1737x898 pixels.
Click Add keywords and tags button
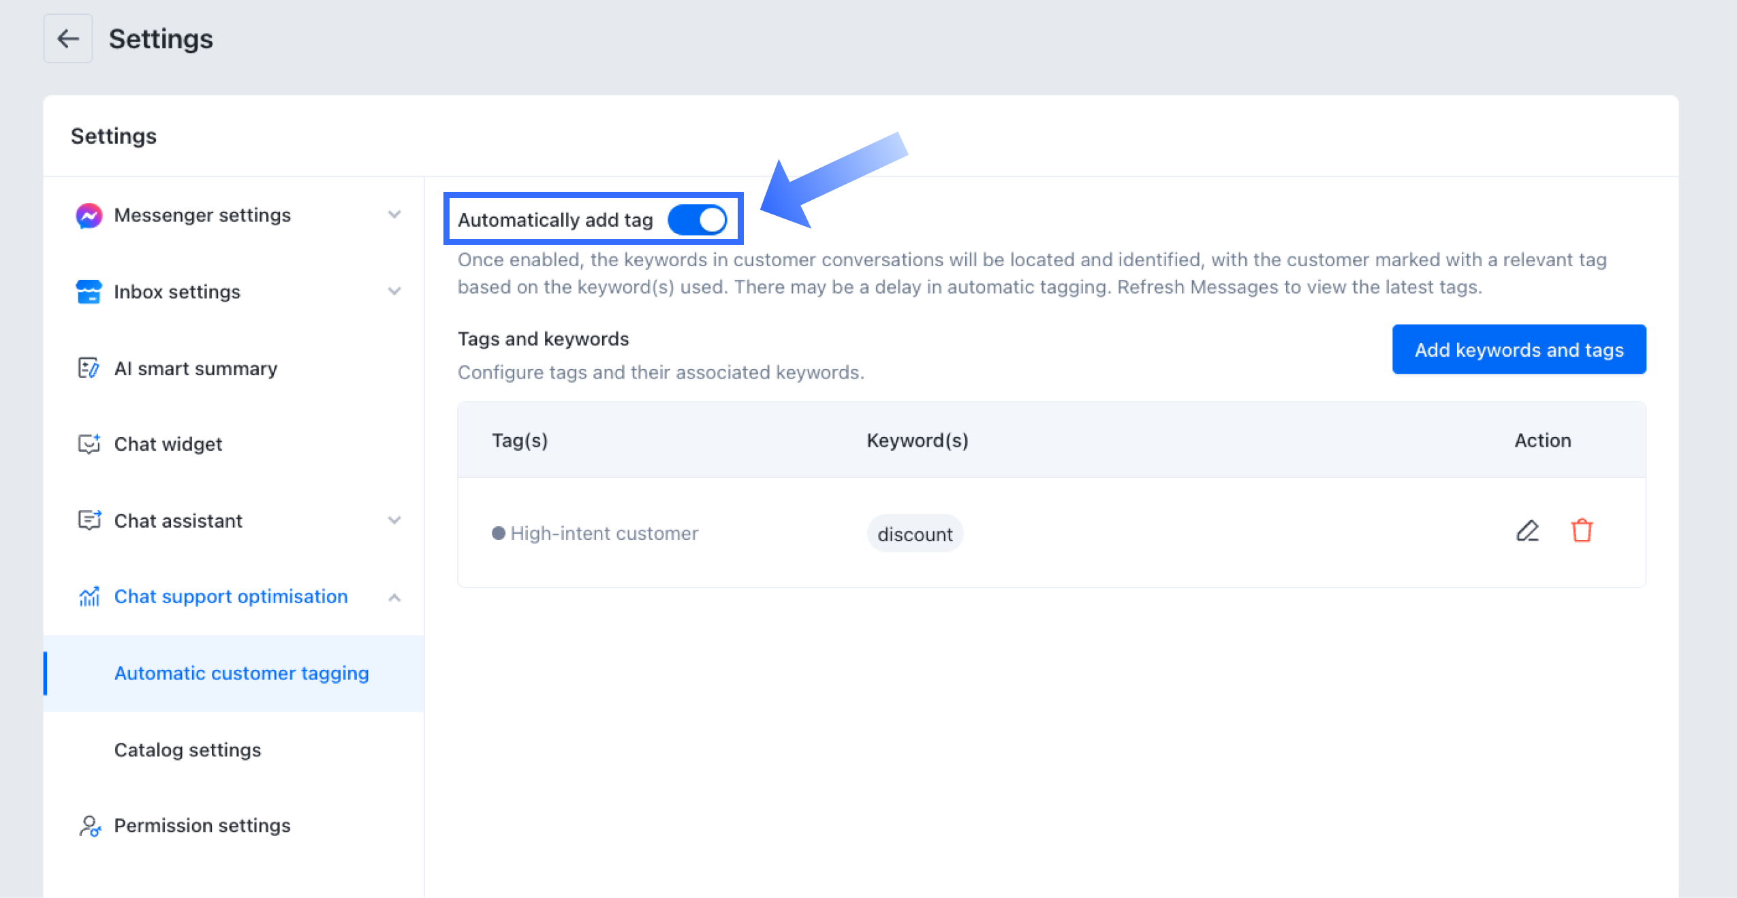click(1519, 349)
